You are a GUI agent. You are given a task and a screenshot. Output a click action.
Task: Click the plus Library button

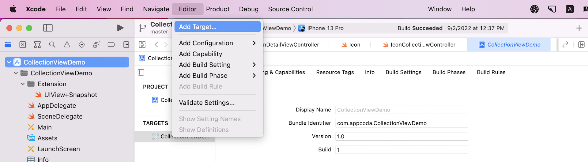(x=579, y=28)
